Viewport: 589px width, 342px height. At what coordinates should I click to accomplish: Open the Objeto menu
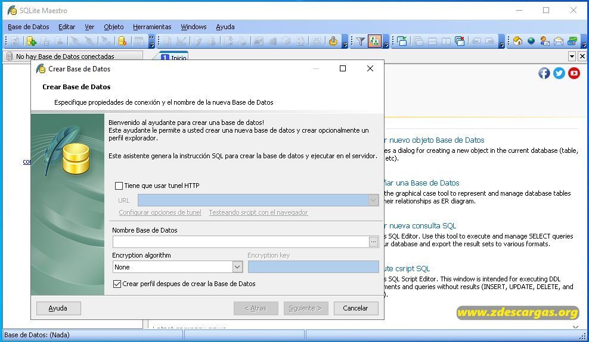point(114,27)
